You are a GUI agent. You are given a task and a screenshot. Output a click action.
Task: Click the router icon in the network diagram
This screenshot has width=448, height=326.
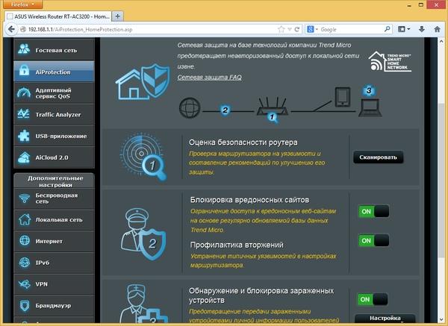(x=273, y=107)
